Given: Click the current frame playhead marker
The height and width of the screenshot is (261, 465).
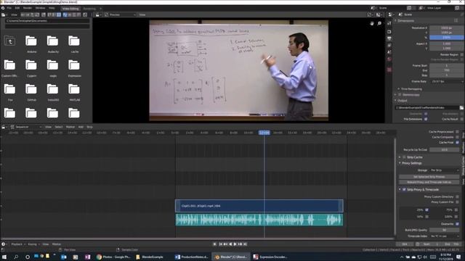Looking at the screenshot, I should (x=264, y=133).
